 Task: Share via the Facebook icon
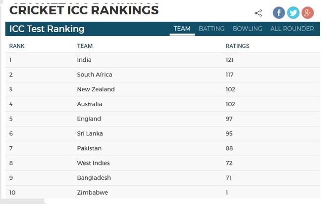point(278,13)
